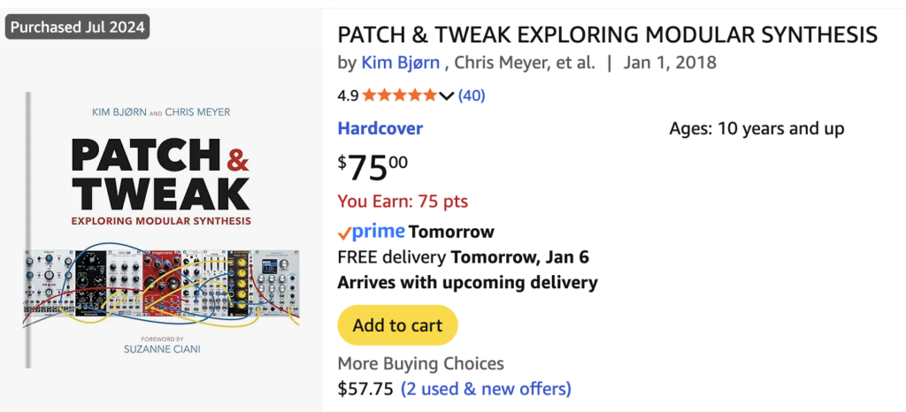The image size is (906, 412).
Task: Select the Hardcover format link
Action: click(x=380, y=128)
